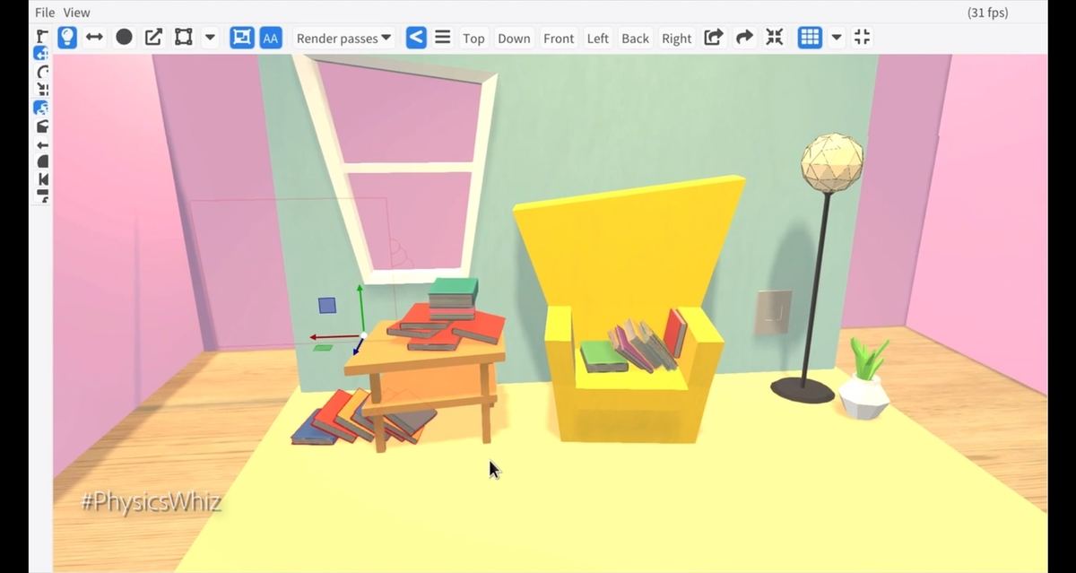
Task: Click the second blue highlighted sidebar tool
Action: tap(42, 108)
